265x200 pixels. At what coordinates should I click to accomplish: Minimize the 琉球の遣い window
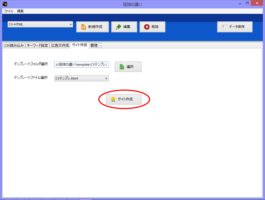(x=240, y=3)
